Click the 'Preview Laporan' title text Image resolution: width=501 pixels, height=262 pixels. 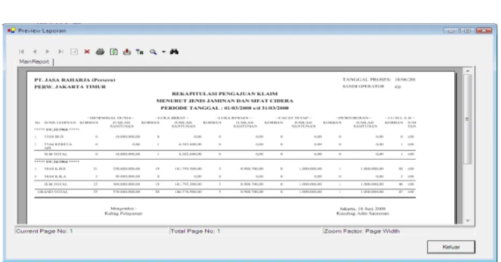(x=42, y=31)
